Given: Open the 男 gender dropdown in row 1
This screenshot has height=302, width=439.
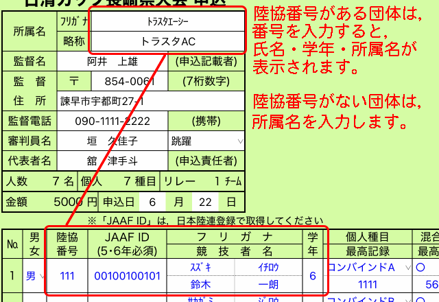Looking at the screenshot, I should point(42,276).
